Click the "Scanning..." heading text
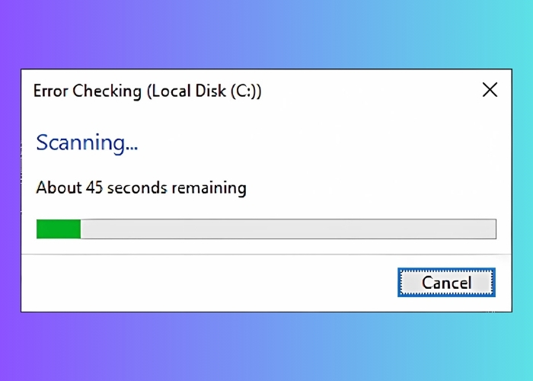 click(87, 142)
